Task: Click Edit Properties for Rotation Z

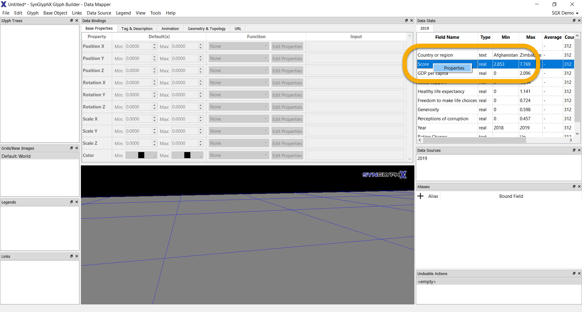Action: [x=287, y=107]
